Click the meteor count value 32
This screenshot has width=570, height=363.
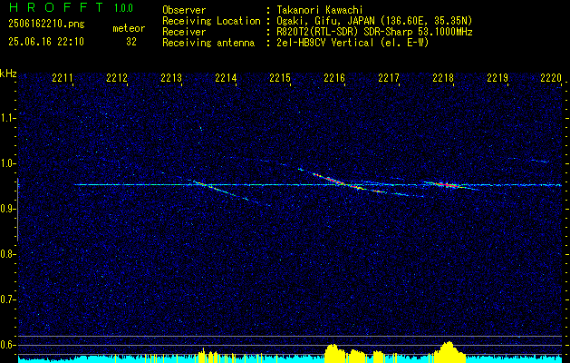point(131,42)
